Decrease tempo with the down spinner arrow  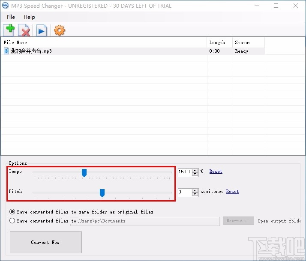click(195, 174)
